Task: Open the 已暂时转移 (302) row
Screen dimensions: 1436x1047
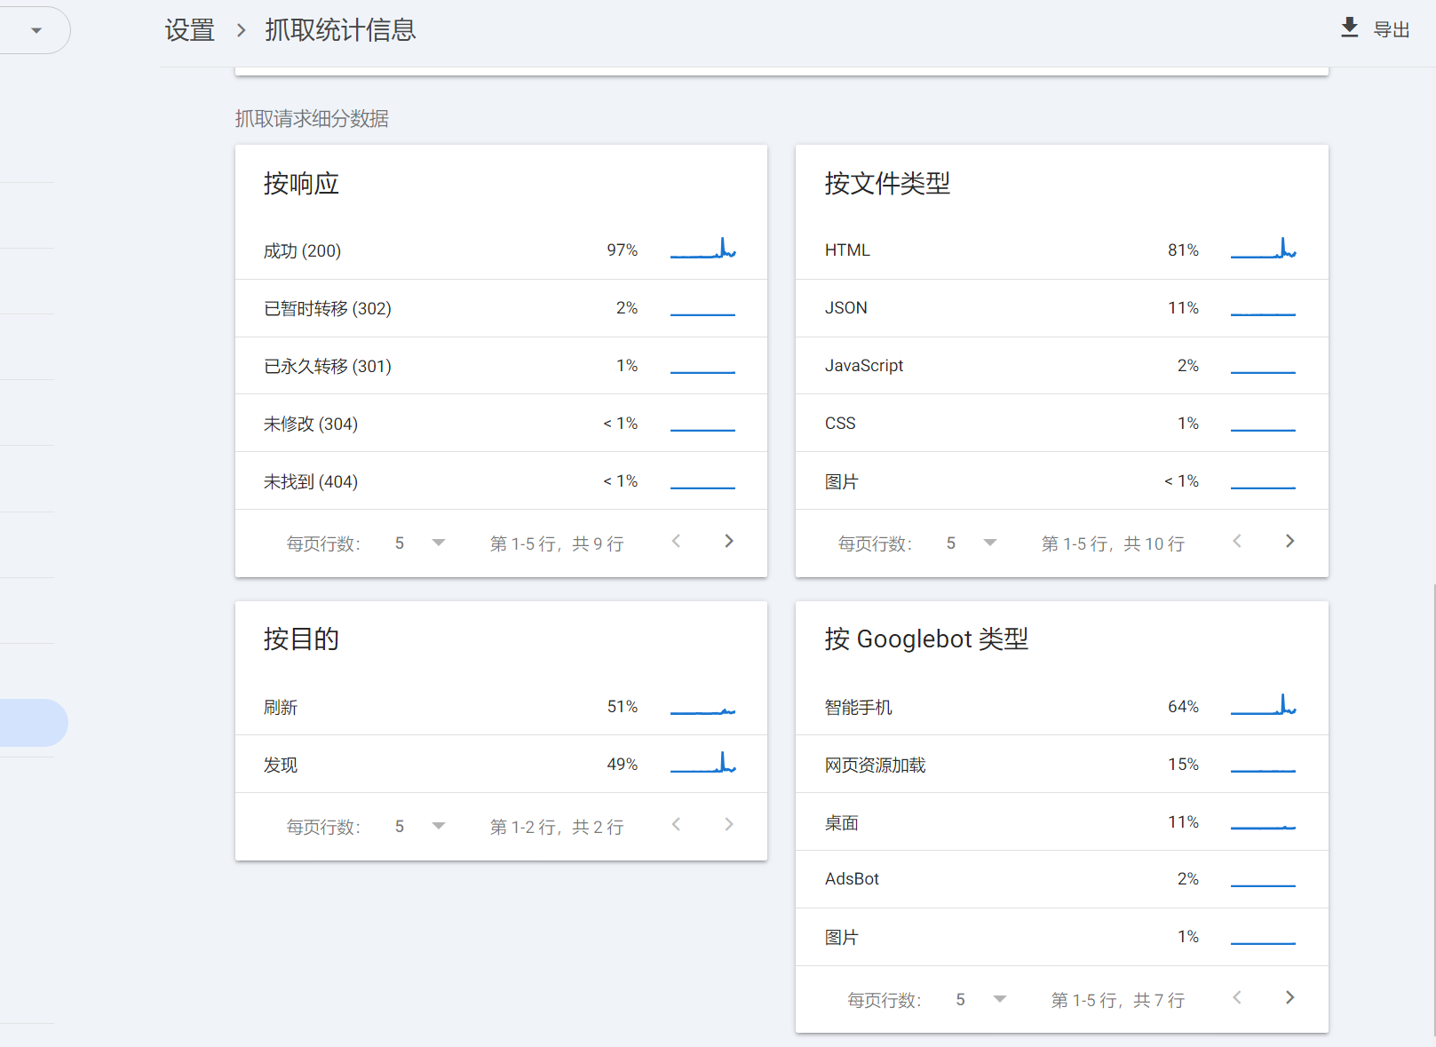Action: click(501, 308)
